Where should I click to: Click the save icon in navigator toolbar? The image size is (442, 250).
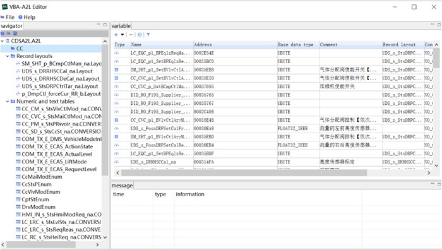click(15, 33)
